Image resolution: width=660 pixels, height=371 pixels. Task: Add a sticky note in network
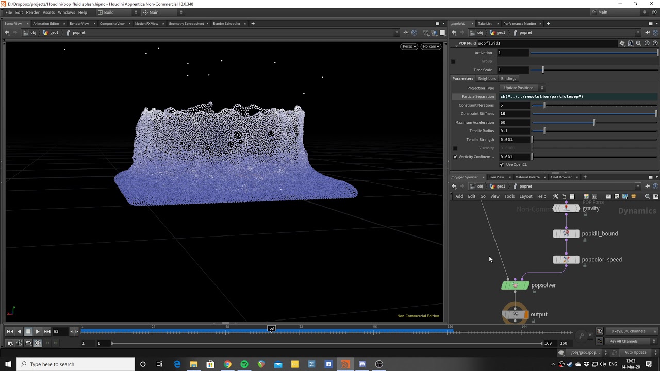point(617,196)
